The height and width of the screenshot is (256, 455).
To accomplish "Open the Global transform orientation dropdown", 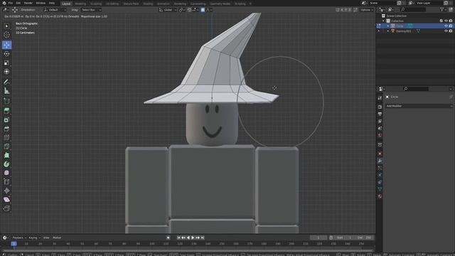I will coord(168,10).
